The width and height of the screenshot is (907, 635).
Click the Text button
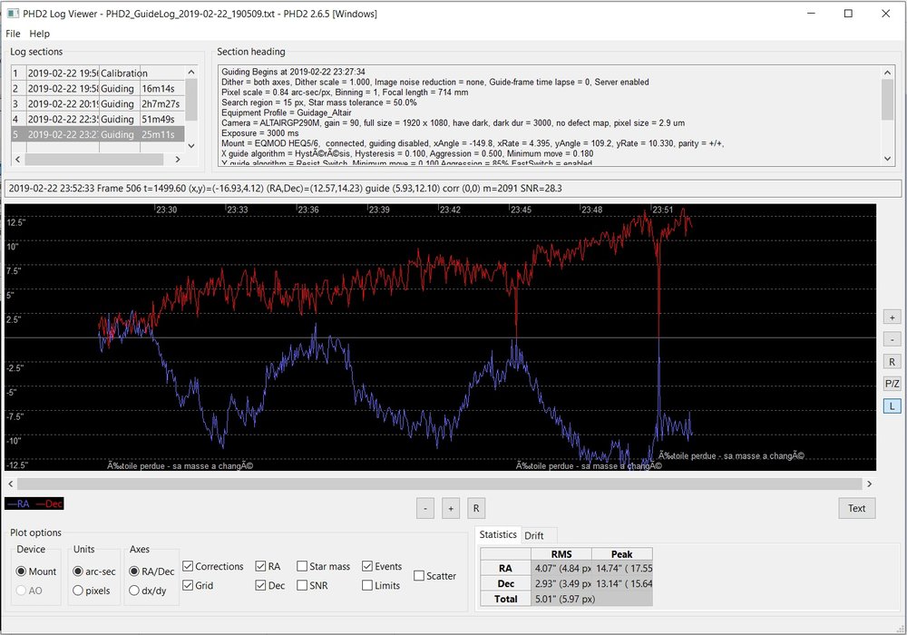(857, 508)
